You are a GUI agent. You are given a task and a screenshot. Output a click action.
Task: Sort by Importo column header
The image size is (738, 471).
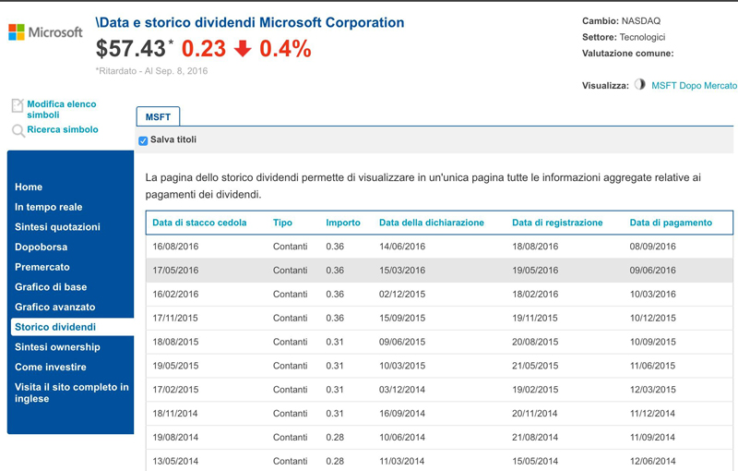coord(343,223)
